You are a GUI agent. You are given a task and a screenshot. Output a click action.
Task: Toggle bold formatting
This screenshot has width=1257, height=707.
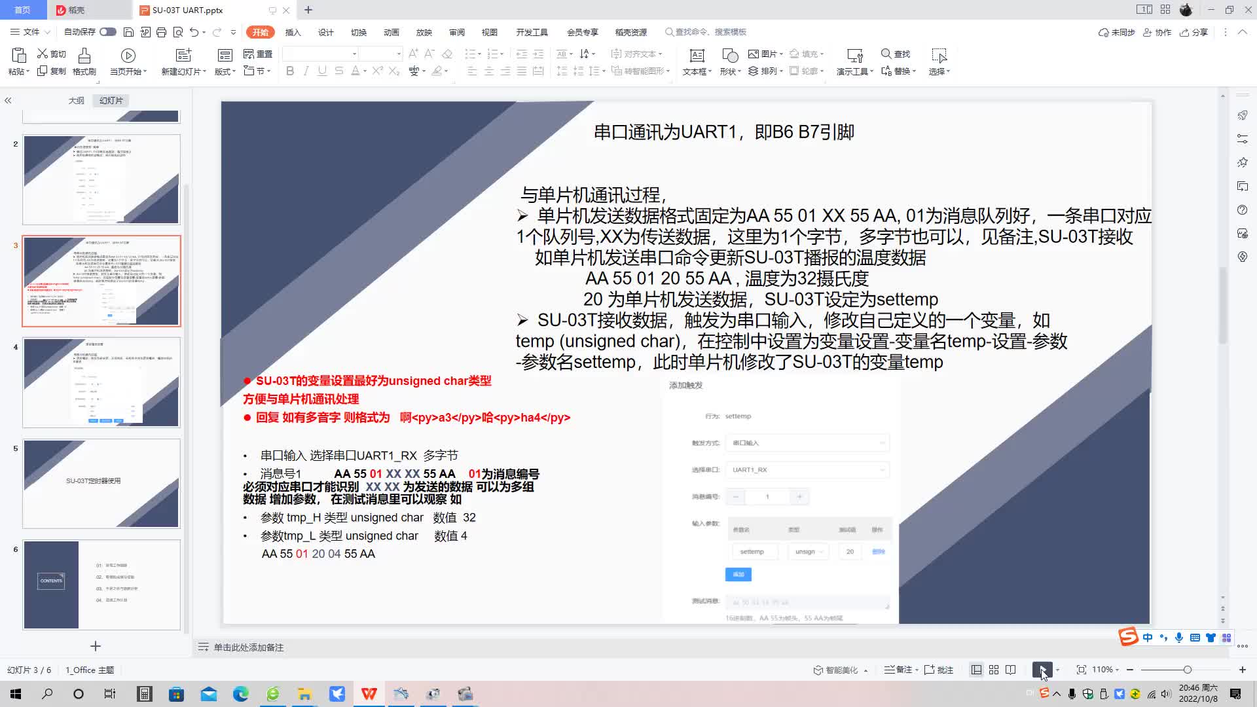click(290, 71)
